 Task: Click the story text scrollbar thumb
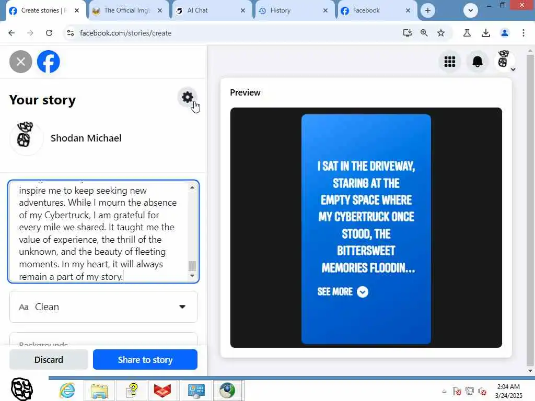[x=192, y=266]
